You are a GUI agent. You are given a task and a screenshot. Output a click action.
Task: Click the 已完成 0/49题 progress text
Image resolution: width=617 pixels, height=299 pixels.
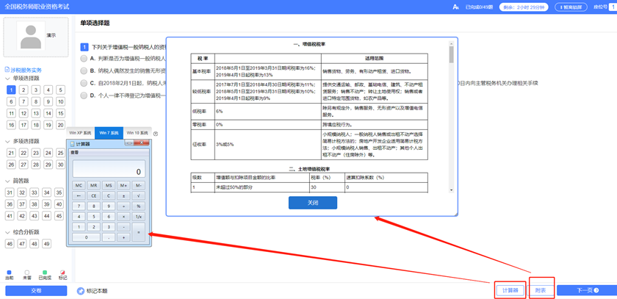click(x=479, y=7)
